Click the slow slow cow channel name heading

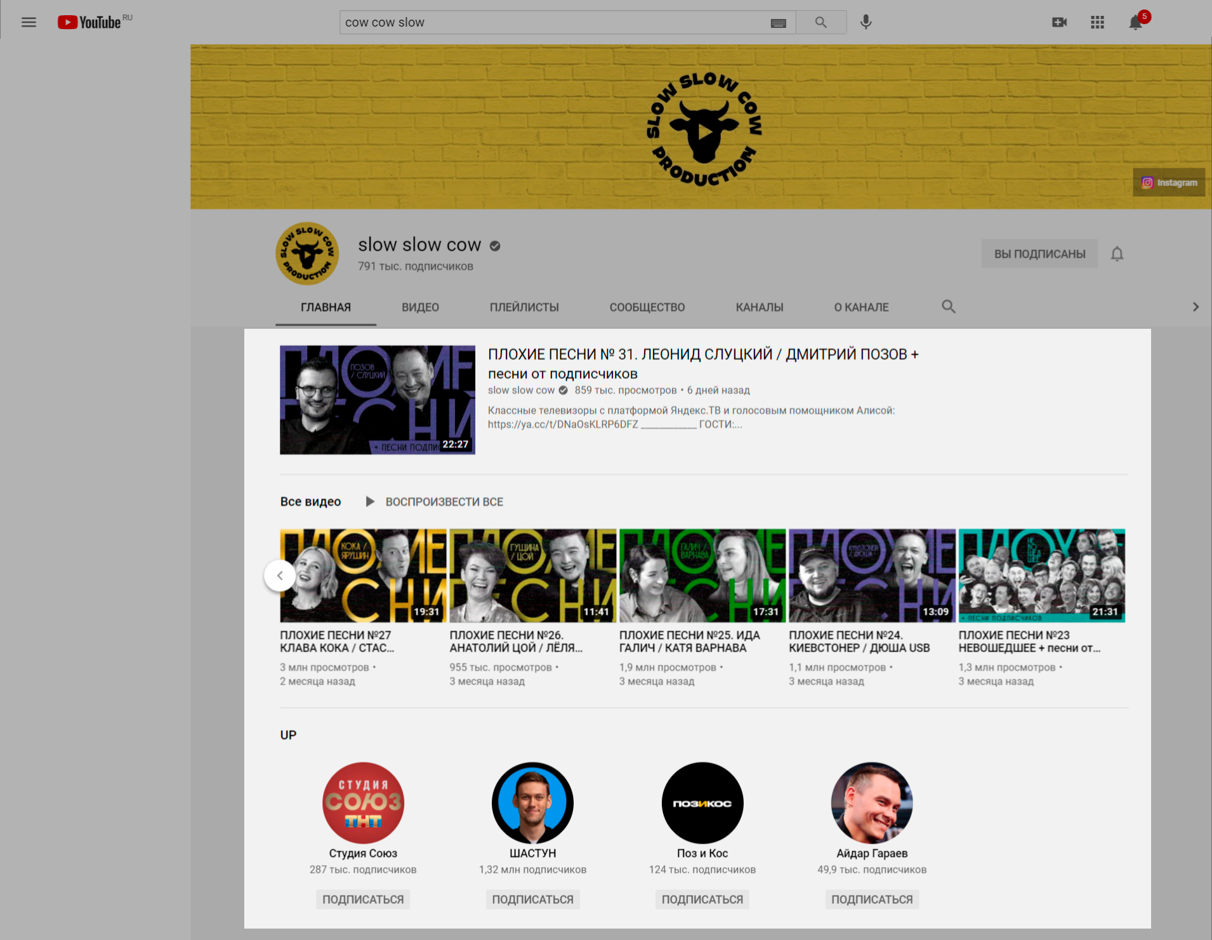(419, 244)
